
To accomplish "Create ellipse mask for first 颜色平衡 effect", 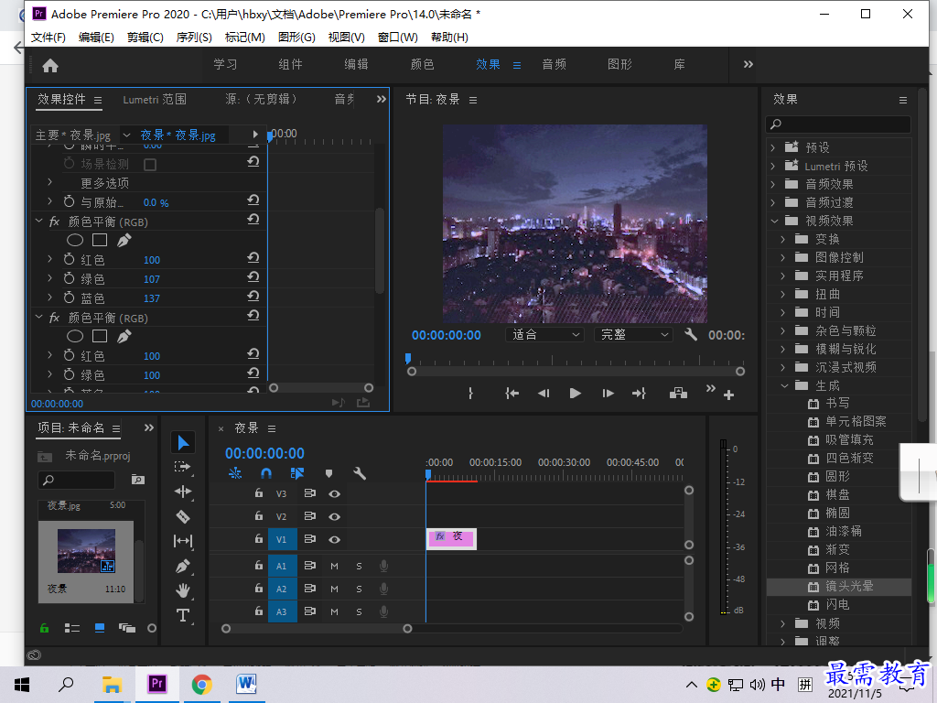I will click(75, 241).
